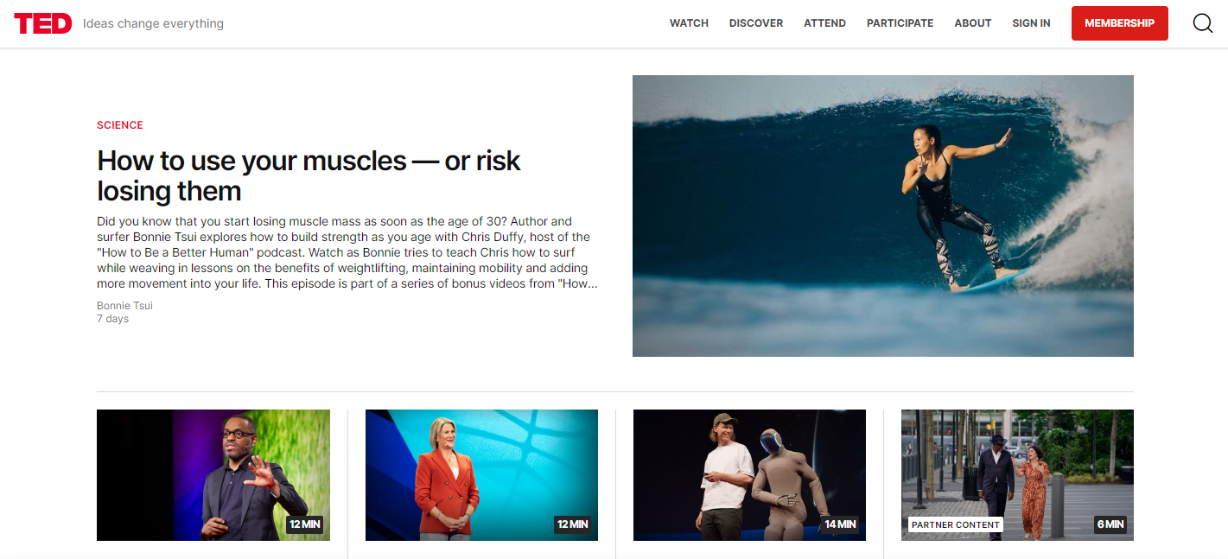Open the partner content street walk thumbnail
This screenshot has width=1228, height=559.
(x=1017, y=475)
